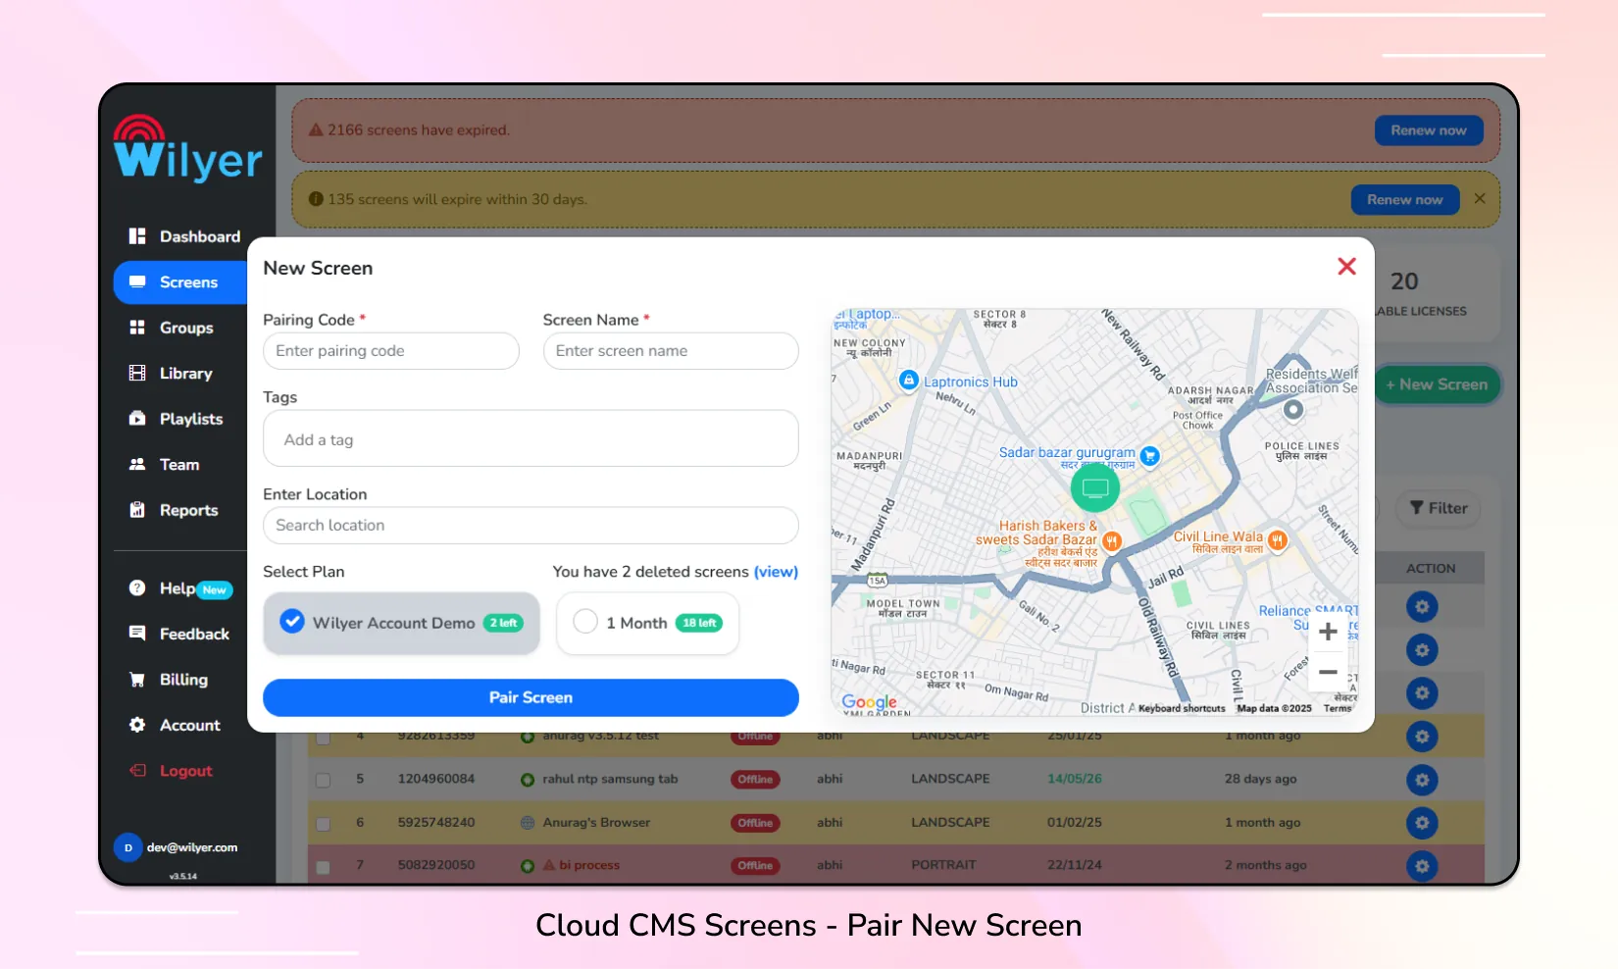The image size is (1618, 969).
Task: Click the 2 left plan badge
Action: coord(503,624)
